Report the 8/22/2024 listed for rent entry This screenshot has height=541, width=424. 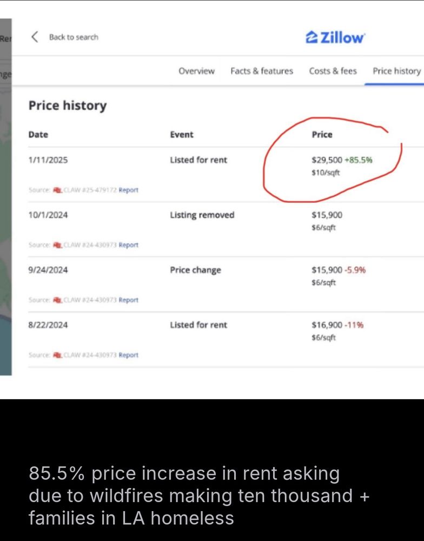pos(128,355)
